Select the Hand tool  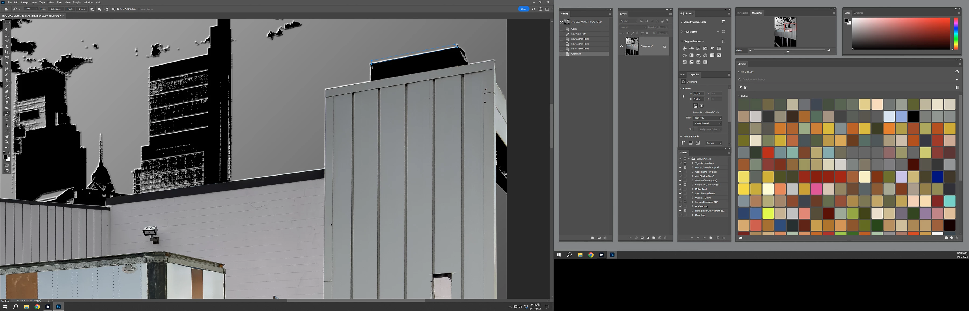coord(7,136)
